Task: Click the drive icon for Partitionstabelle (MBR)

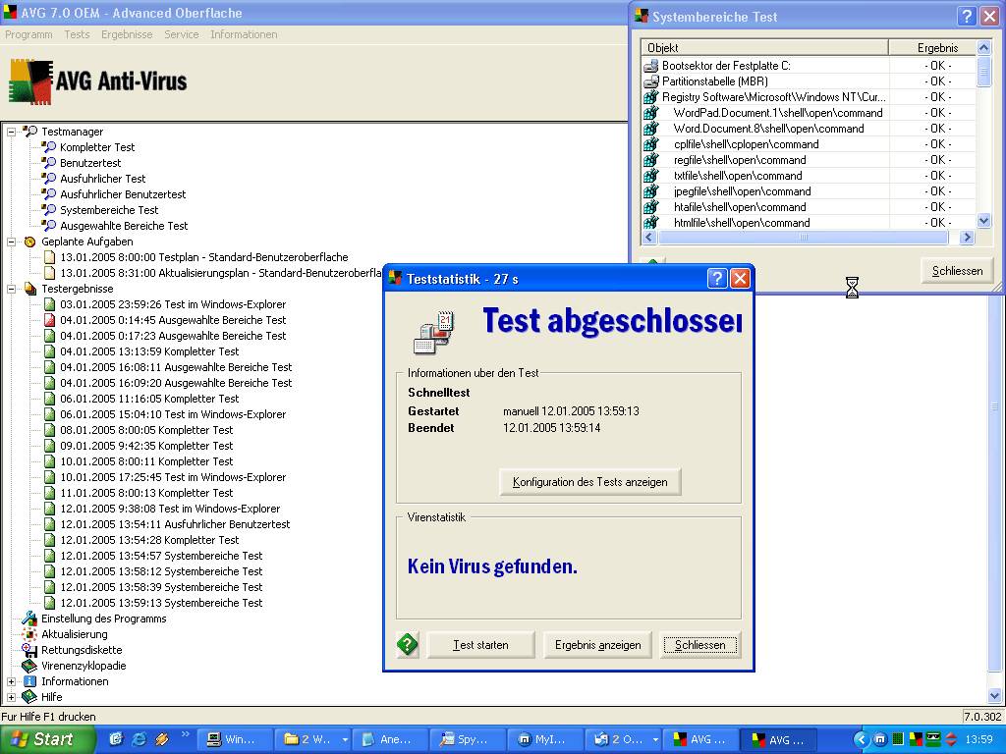Action: point(651,81)
